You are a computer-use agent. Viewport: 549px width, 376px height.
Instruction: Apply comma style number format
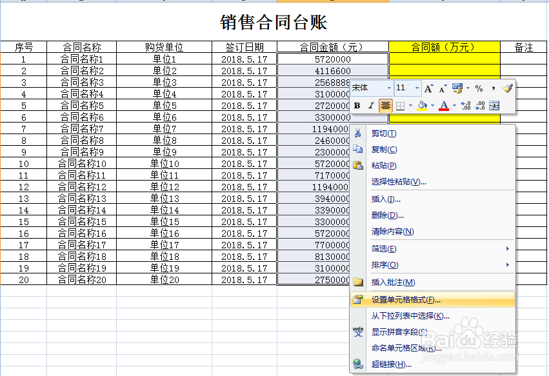(493, 88)
